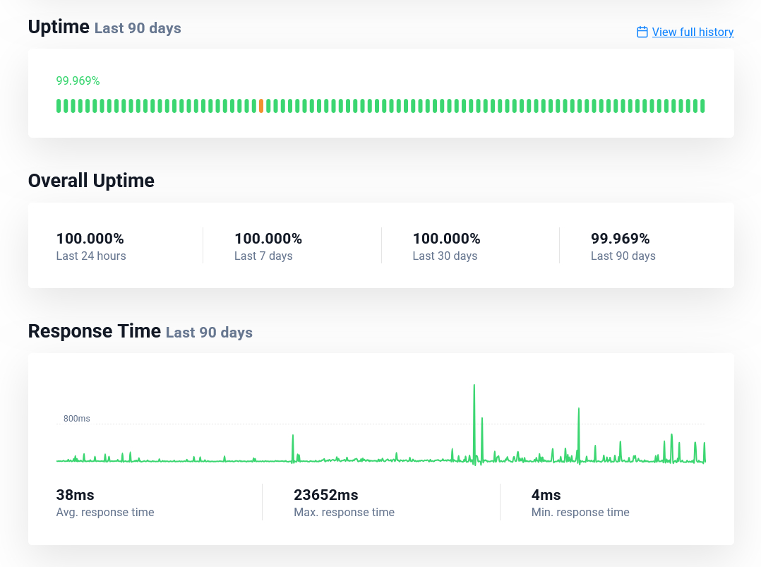Select the Last 24 hours uptime stat

coord(91,246)
